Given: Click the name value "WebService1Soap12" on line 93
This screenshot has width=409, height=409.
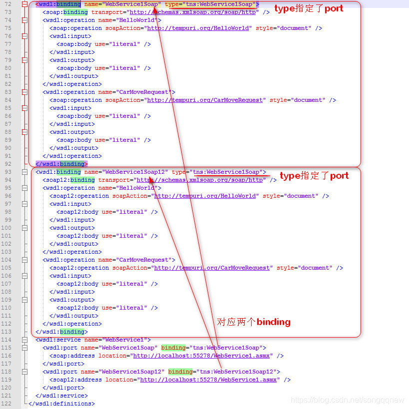Looking at the screenshot, I should click(x=135, y=172).
